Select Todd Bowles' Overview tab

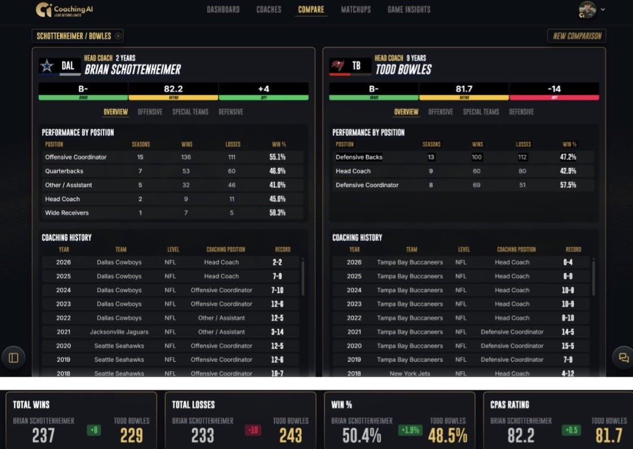pos(406,112)
